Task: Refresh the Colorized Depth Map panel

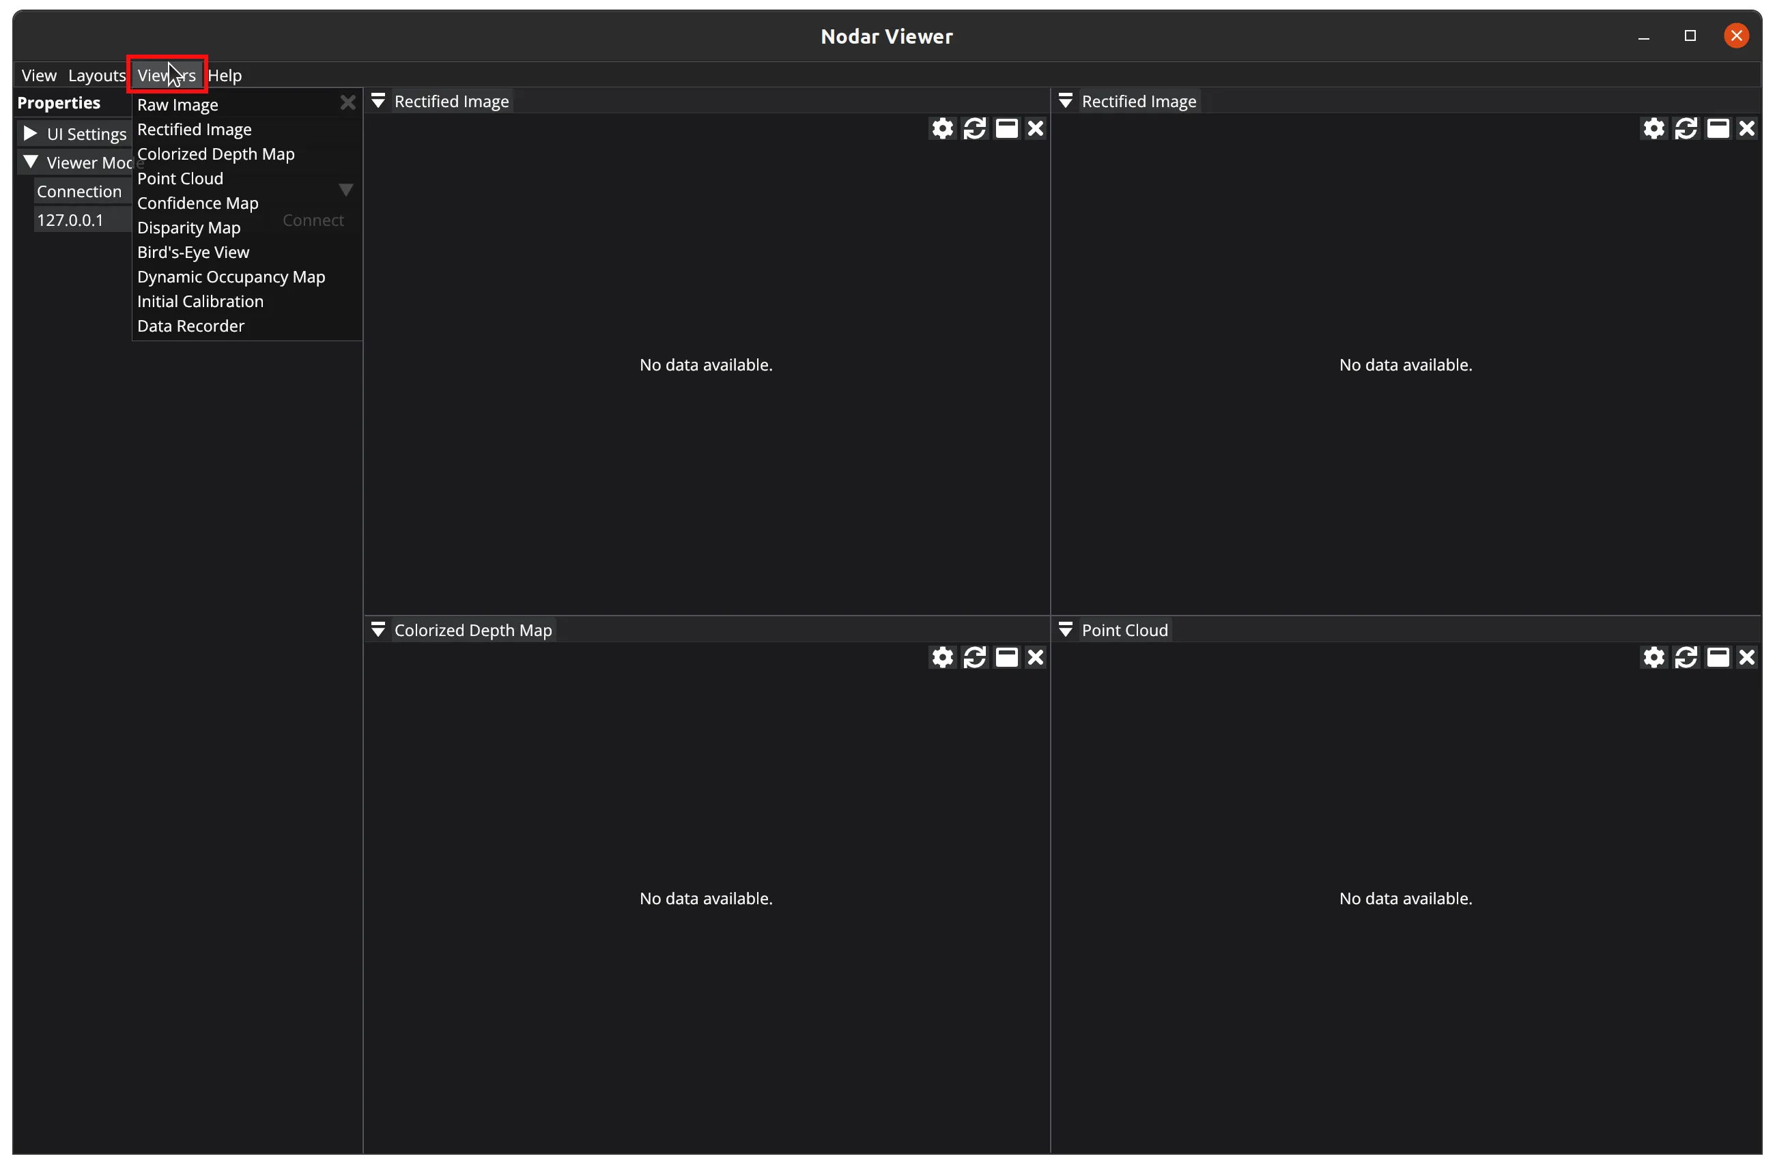Action: tap(974, 658)
